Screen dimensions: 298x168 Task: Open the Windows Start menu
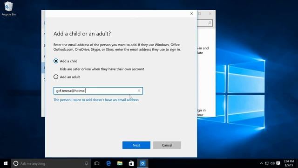click(6, 163)
